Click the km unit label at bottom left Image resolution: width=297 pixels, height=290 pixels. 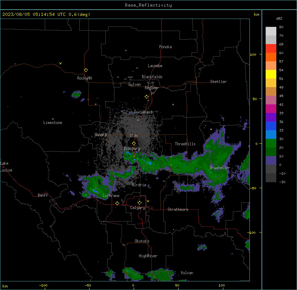pyautogui.click(x=5, y=286)
